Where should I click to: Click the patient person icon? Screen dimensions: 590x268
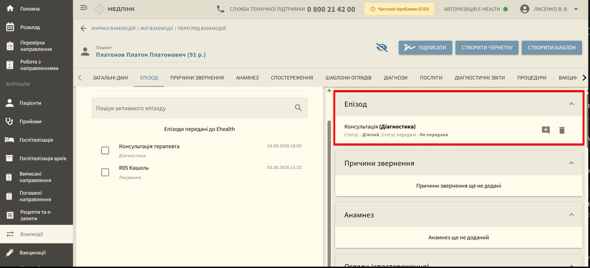coord(85,51)
